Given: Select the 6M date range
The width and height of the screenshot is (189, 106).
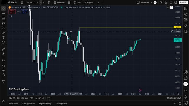Looking at the screenshot, I should (27, 98).
